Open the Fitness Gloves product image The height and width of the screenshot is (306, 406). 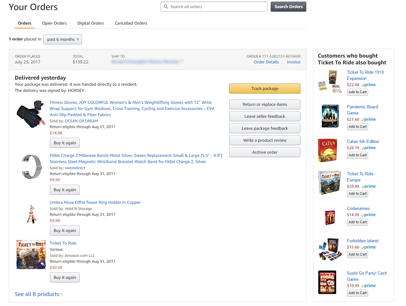(x=31, y=114)
